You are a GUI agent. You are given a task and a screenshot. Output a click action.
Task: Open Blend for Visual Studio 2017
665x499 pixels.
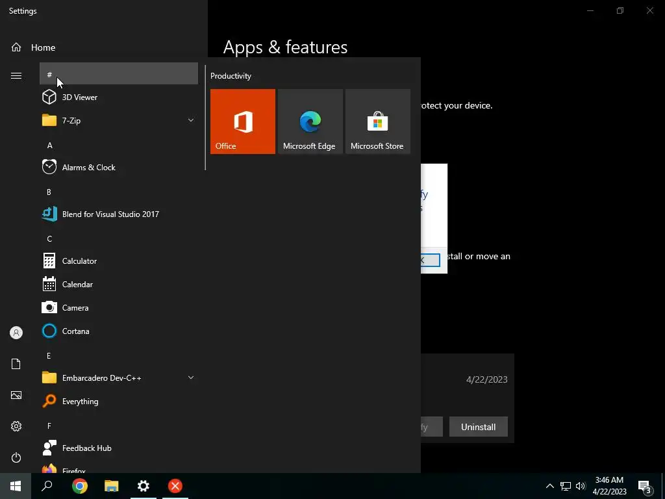coord(119,214)
